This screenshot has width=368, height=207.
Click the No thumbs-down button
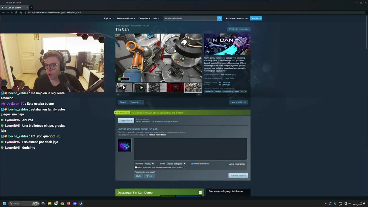click(x=149, y=176)
